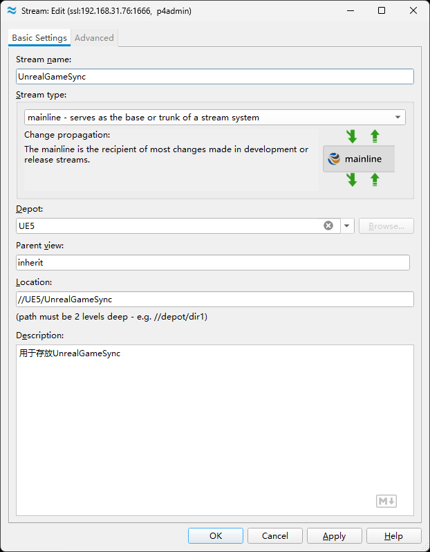The height and width of the screenshot is (552, 430).
Task: Clear the Depot field with the X icon
Action: pos(328,226)
